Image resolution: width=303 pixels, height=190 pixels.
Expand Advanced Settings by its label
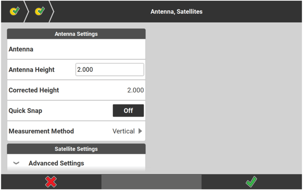point(56,163)
